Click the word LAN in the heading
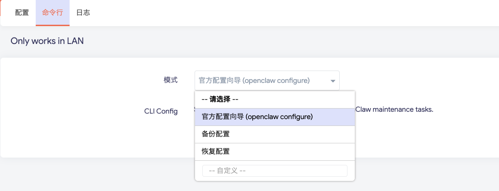The width and height of the screenshot is (499, 191). [x=75, y=41]
